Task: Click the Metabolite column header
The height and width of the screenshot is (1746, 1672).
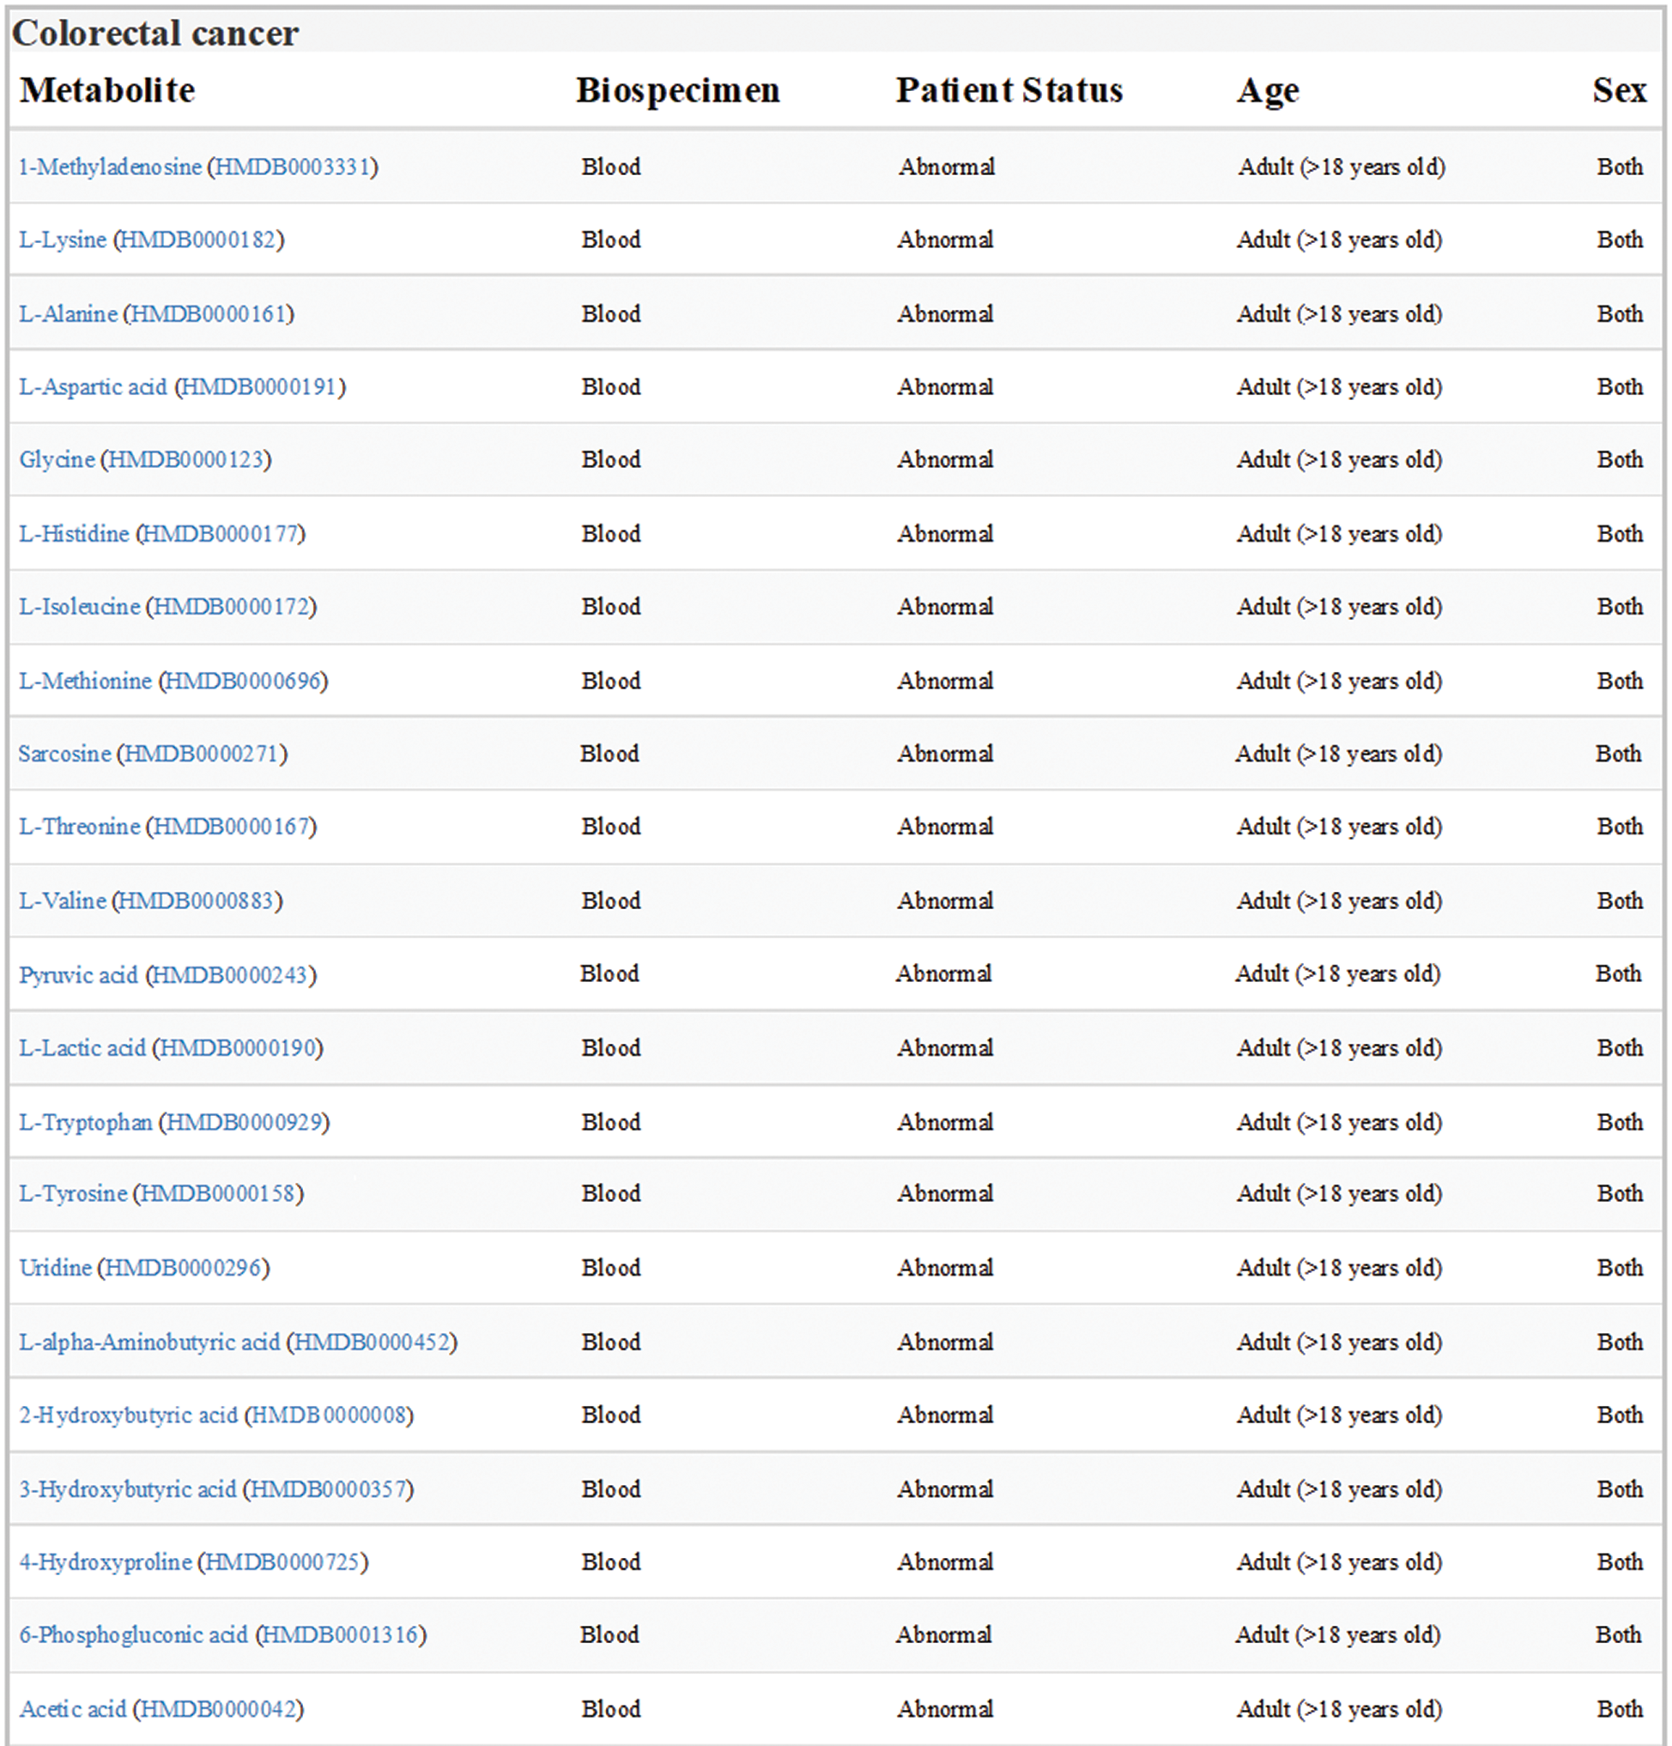Action: 107,91
